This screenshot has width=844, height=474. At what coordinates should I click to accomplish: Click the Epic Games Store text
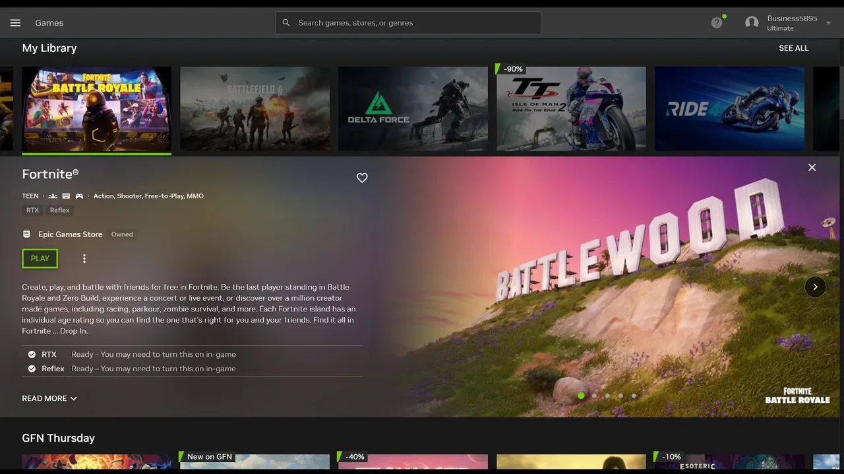point(71,234)
